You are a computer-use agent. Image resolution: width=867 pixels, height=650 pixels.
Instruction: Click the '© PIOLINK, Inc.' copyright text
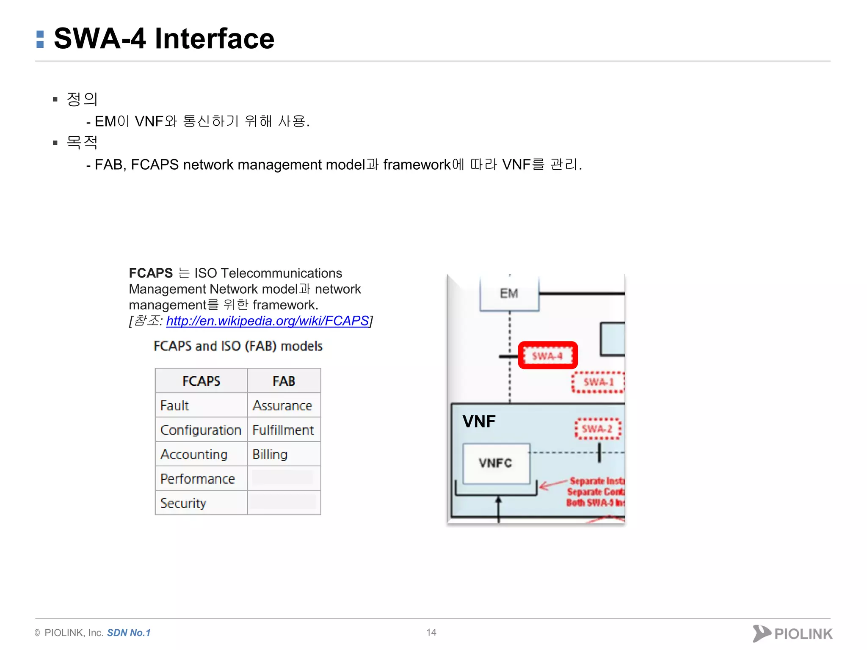pyautogui.click(x=69, y=633)
